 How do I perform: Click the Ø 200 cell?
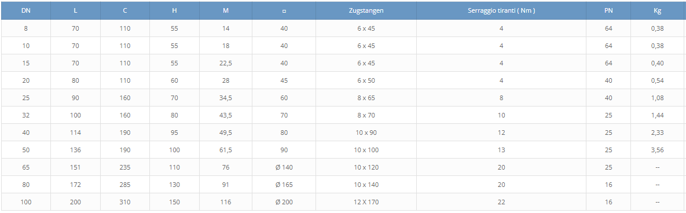284,202
